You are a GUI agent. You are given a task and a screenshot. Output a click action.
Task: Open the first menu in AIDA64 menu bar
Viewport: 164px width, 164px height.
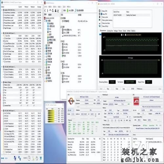coord(46,7)
